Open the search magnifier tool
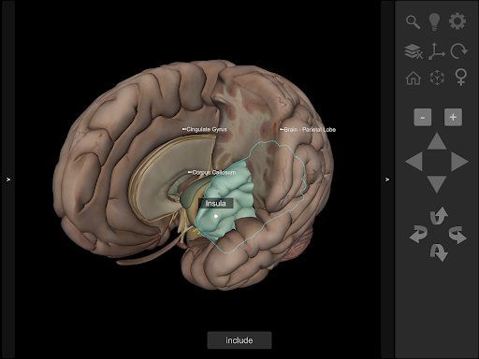The image size is (479, 359). click(413, 22)
